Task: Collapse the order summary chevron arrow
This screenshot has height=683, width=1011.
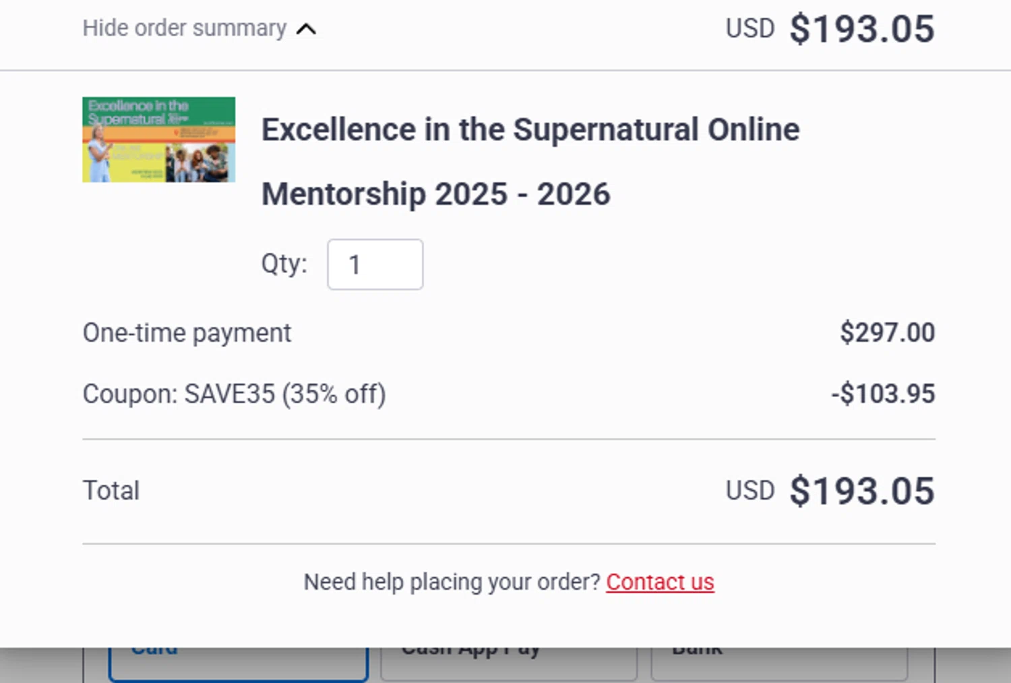Action: point(306,29)
